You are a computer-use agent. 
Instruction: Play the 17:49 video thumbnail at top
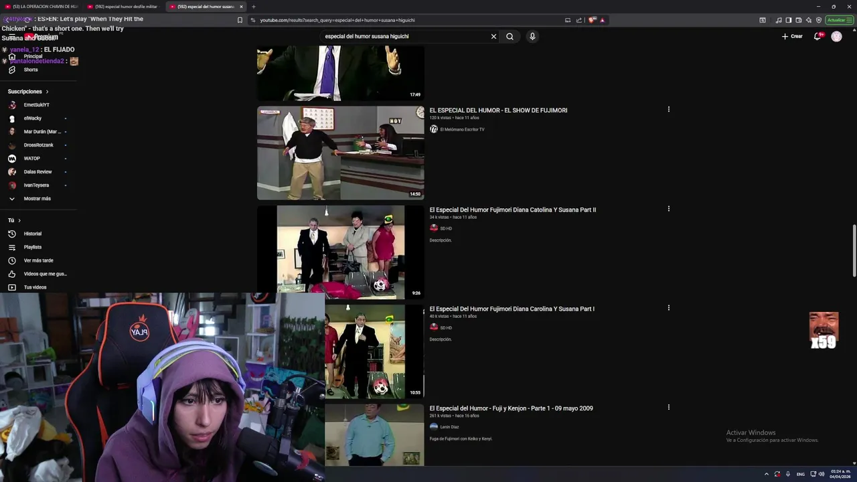pos(340,73)
